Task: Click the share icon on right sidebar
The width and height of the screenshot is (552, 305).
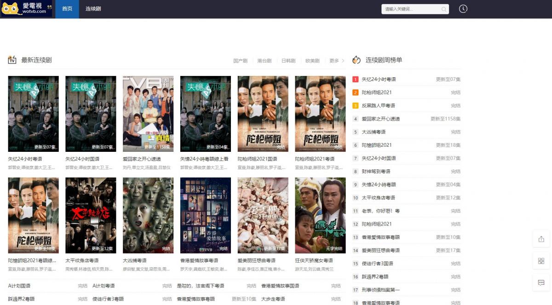Action: coord(541,239)
